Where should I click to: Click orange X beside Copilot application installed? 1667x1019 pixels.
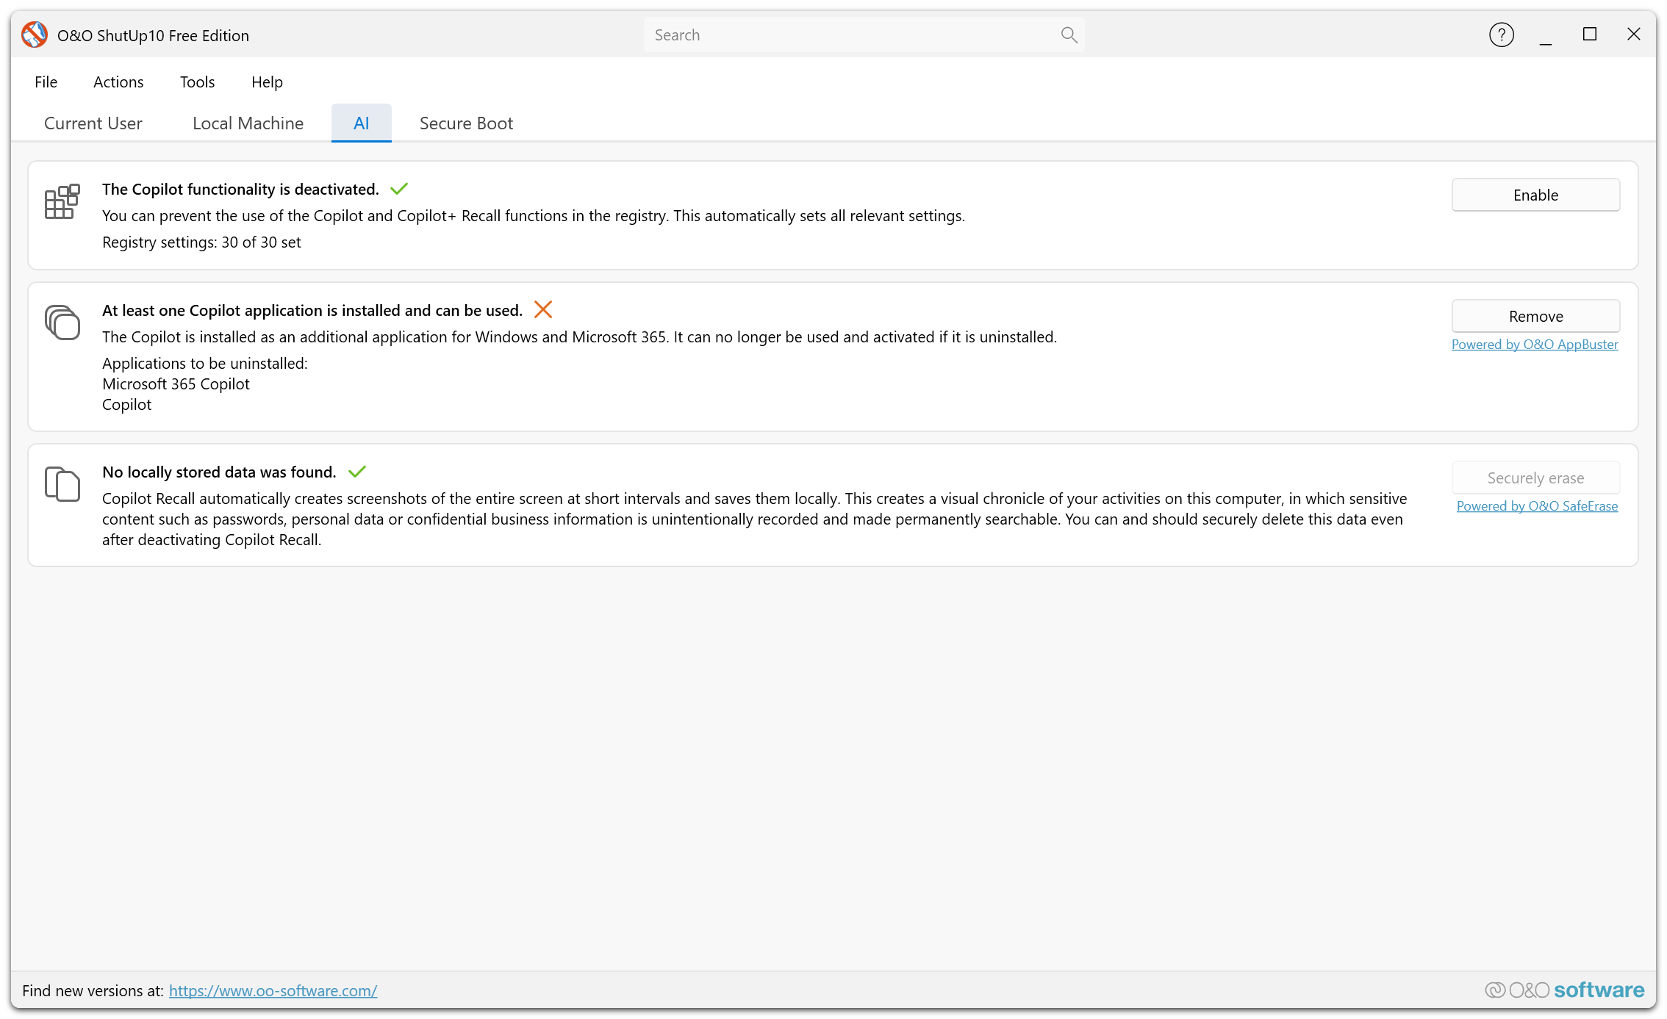542,309
